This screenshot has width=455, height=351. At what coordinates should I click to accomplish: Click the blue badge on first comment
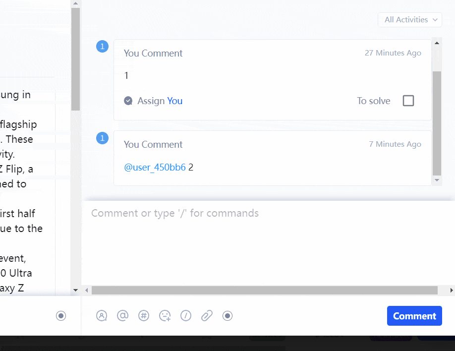point(102,46)
